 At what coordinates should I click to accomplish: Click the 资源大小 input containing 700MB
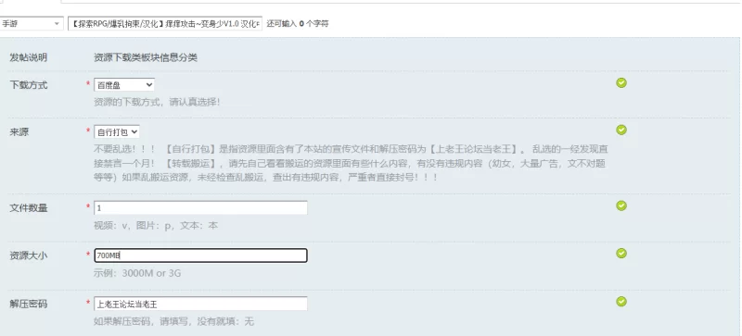200,255
